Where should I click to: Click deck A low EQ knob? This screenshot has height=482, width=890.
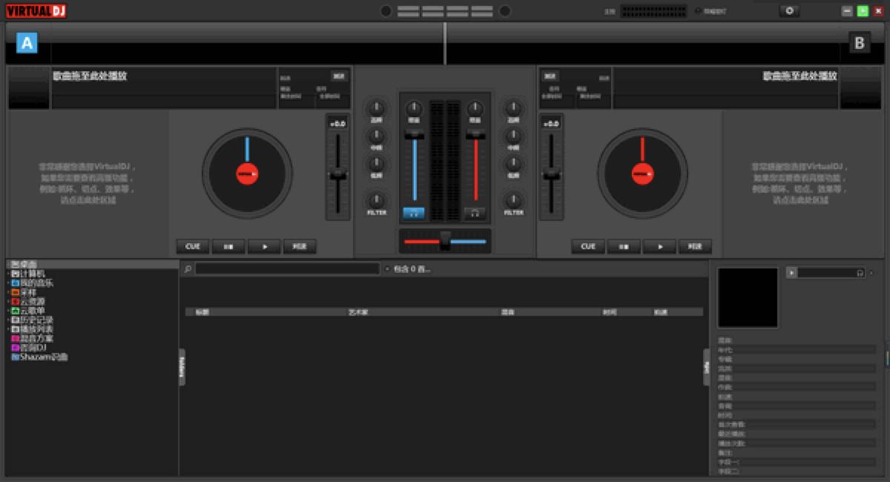coord(377,164)
